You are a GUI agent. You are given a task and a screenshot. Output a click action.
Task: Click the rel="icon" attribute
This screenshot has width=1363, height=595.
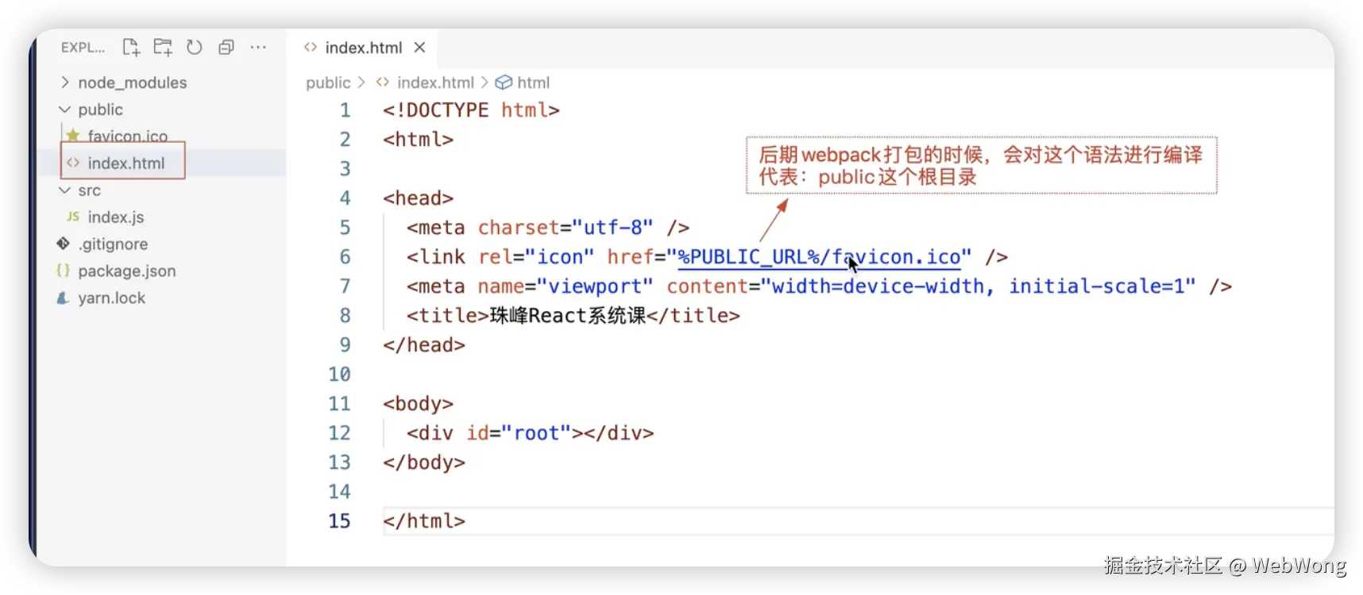(x=536, y=257)
